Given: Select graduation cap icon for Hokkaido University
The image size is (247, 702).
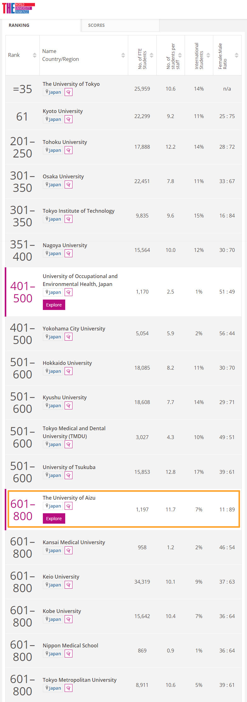Looking at the screenshot, I should tap(68, 371).
